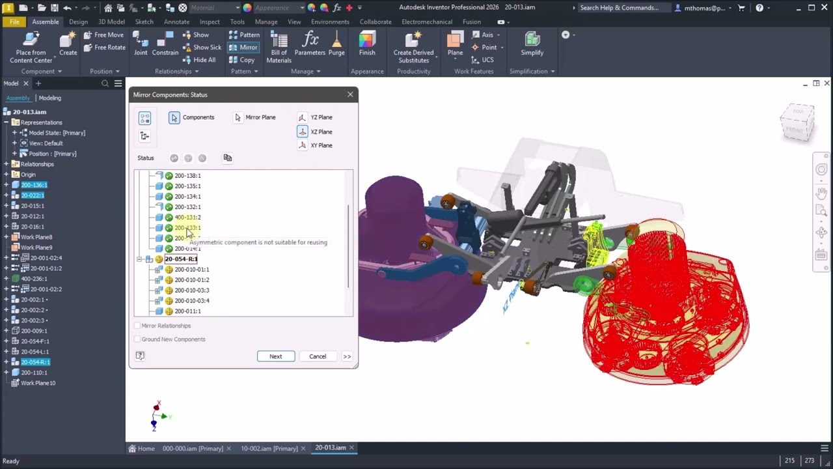Click the Copy status icon in dialog
The width and height of the screenshot is (833, 469).
(x=227, y=158)
